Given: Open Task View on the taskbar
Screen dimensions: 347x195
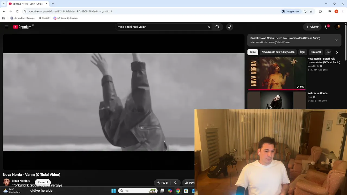Looking at the screenshot, I should [x=162, y=191].
